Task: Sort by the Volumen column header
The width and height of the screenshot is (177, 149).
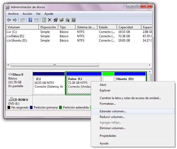Action: point(22,27)
